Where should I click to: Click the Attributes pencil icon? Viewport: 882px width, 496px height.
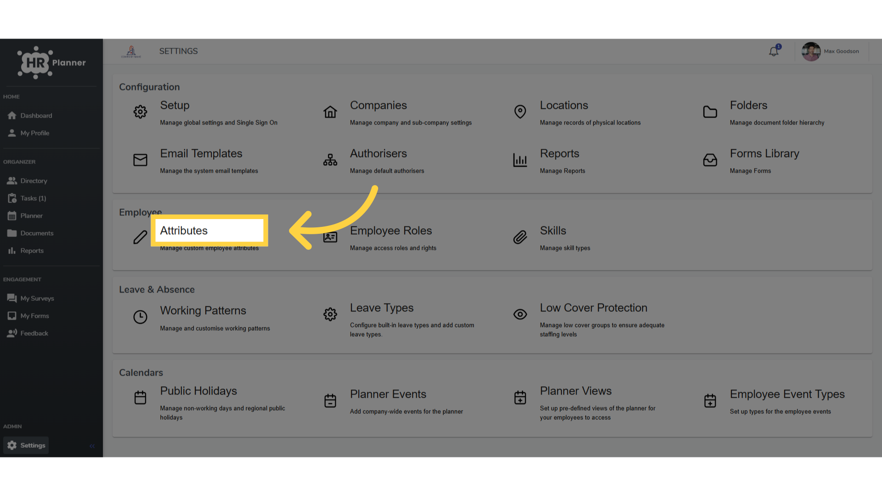point(140,237)
